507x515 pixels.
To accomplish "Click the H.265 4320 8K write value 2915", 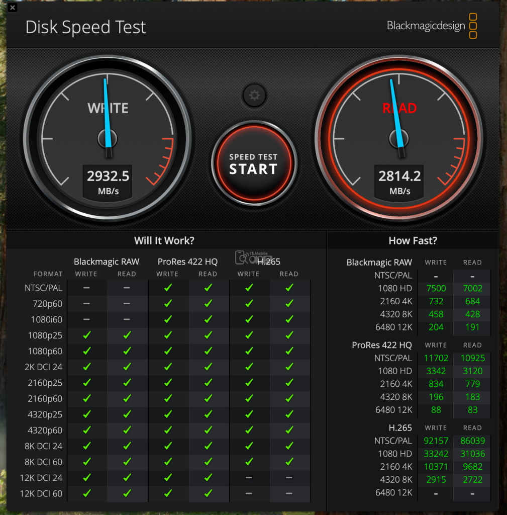I will 436,479.
